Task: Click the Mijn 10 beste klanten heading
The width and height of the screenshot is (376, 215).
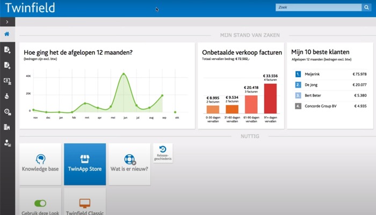Action: (x=320, y=52)
